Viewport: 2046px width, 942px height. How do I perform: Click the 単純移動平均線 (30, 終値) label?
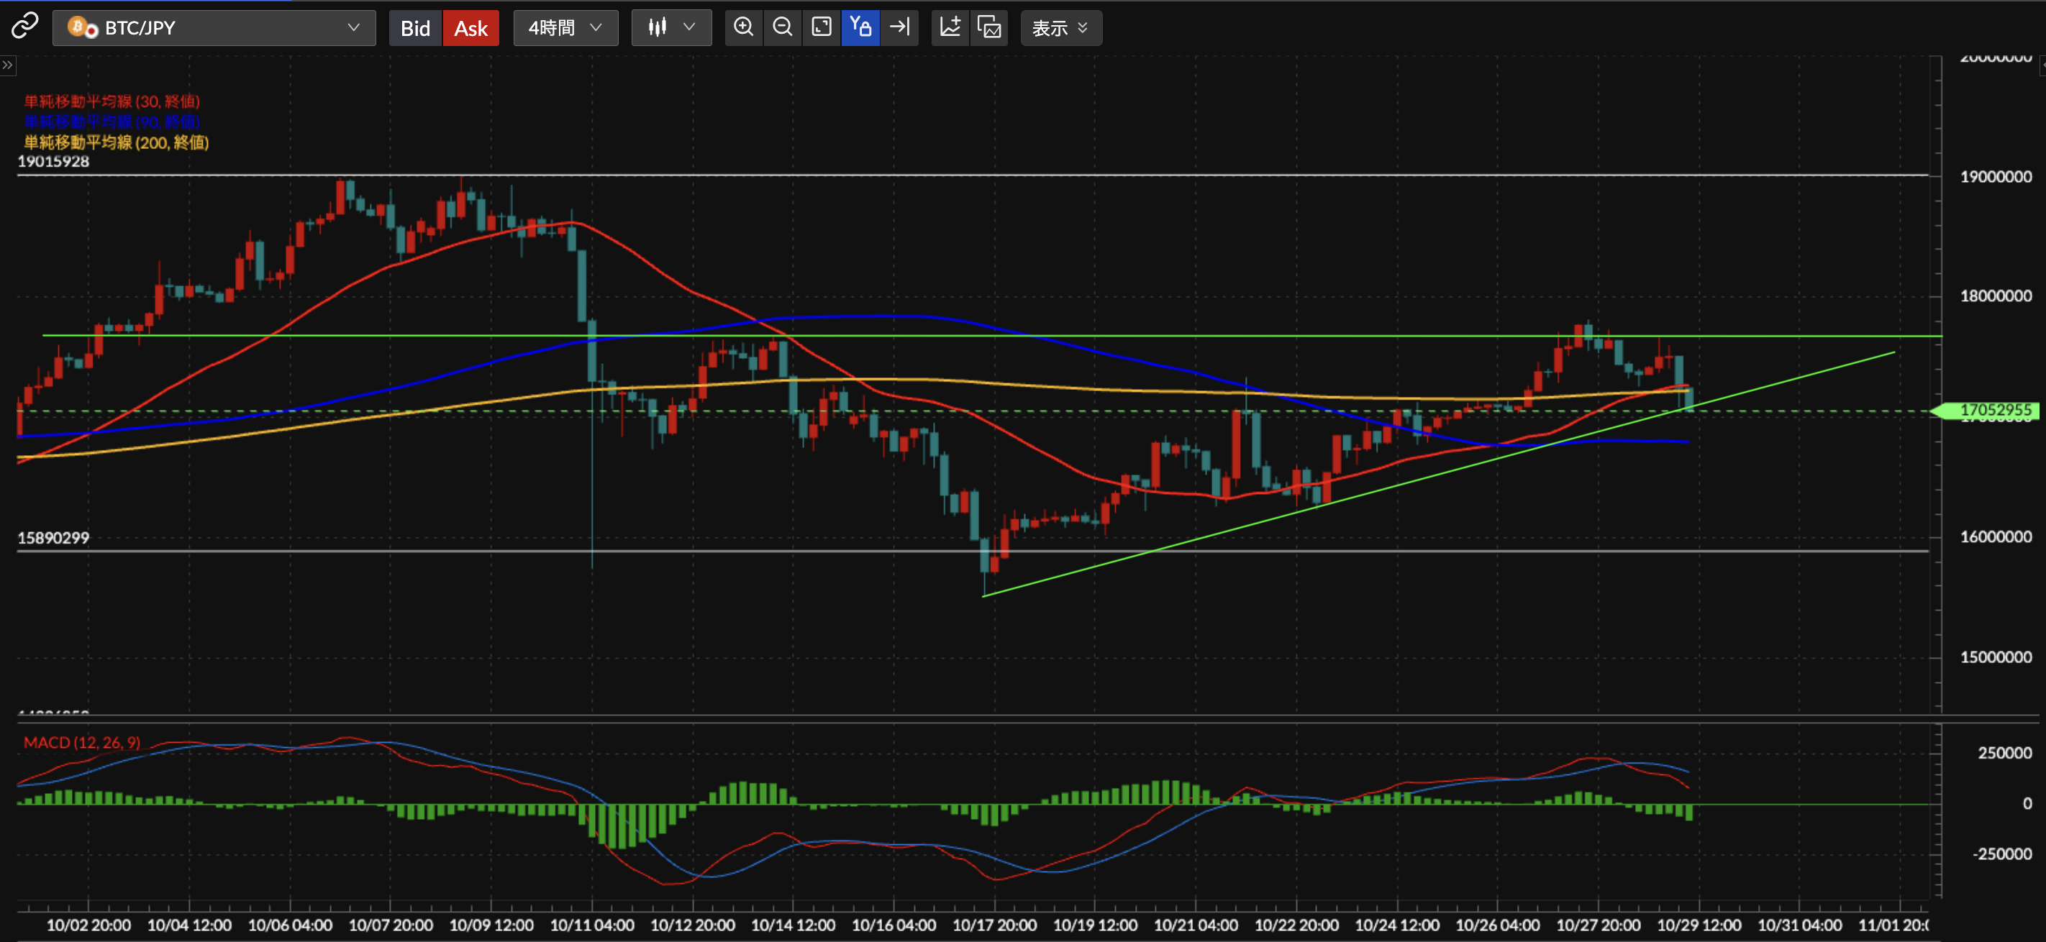tap(112, 101)
